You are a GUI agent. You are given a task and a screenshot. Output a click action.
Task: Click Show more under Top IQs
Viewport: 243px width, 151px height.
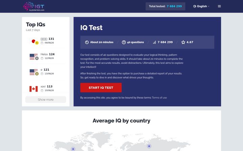coord(46,100)
